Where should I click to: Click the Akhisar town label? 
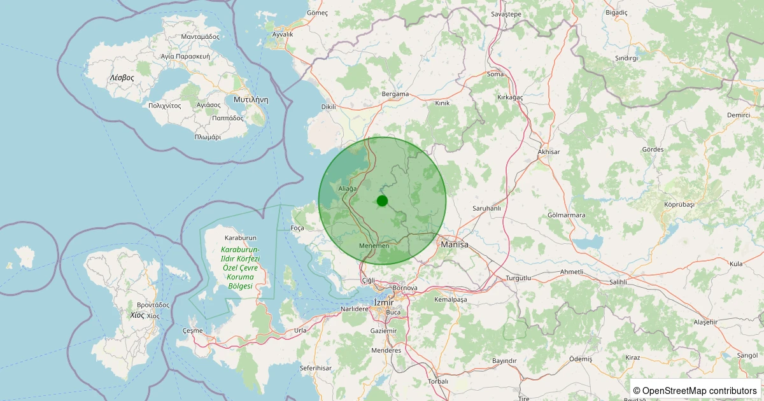548,152
